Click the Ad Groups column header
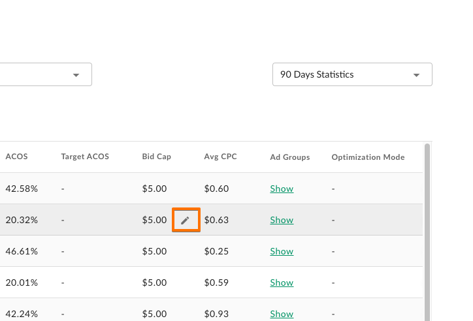 coord(290,157)
